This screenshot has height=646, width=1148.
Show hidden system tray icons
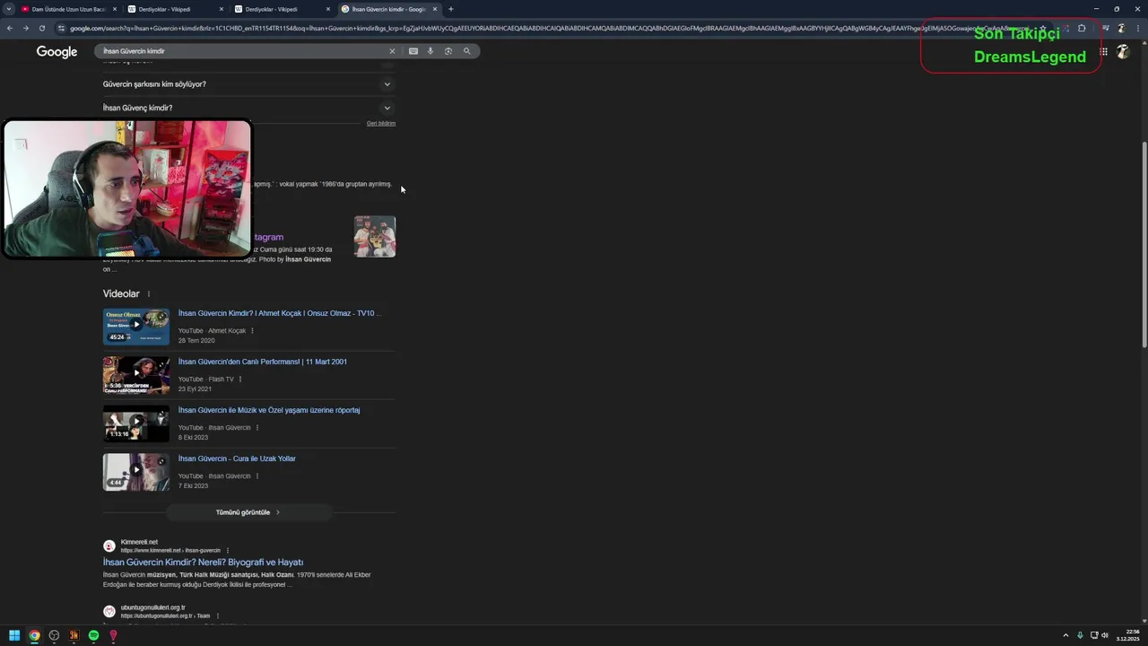point(1065,635)
